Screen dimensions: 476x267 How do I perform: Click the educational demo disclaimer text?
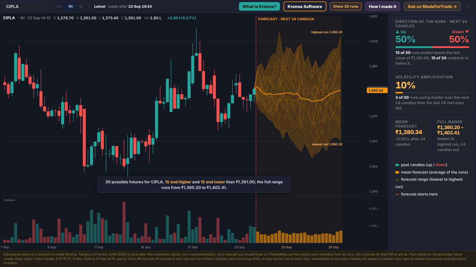pyautogui.click(x=235, y=259)
